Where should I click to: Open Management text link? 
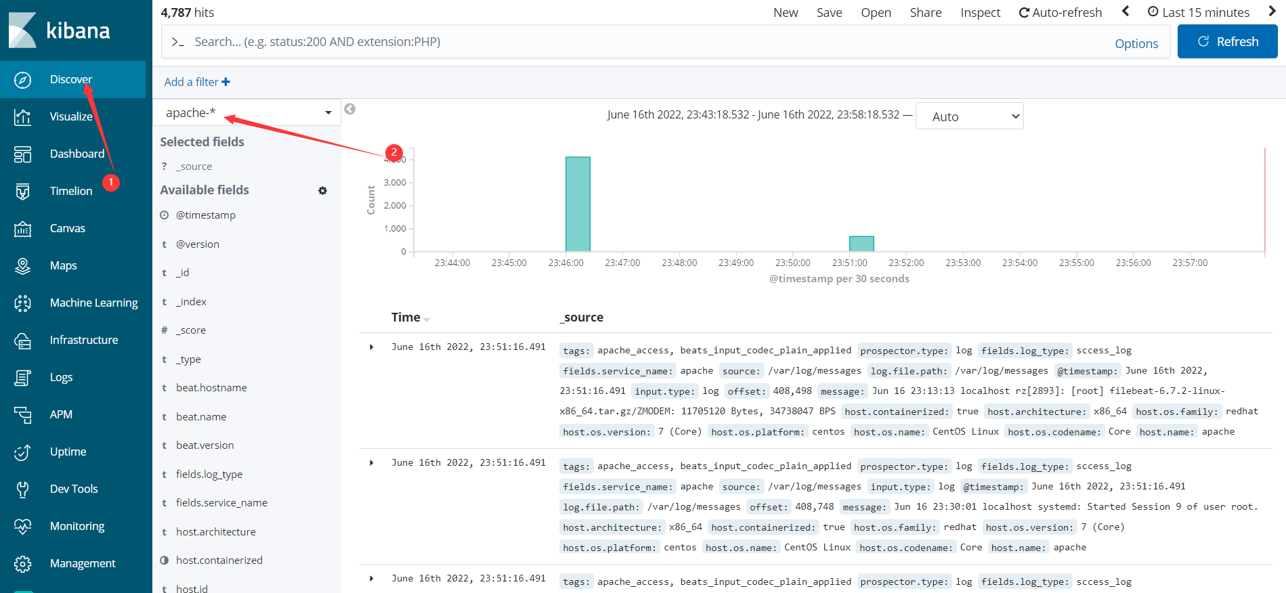(x=83, y=563)
